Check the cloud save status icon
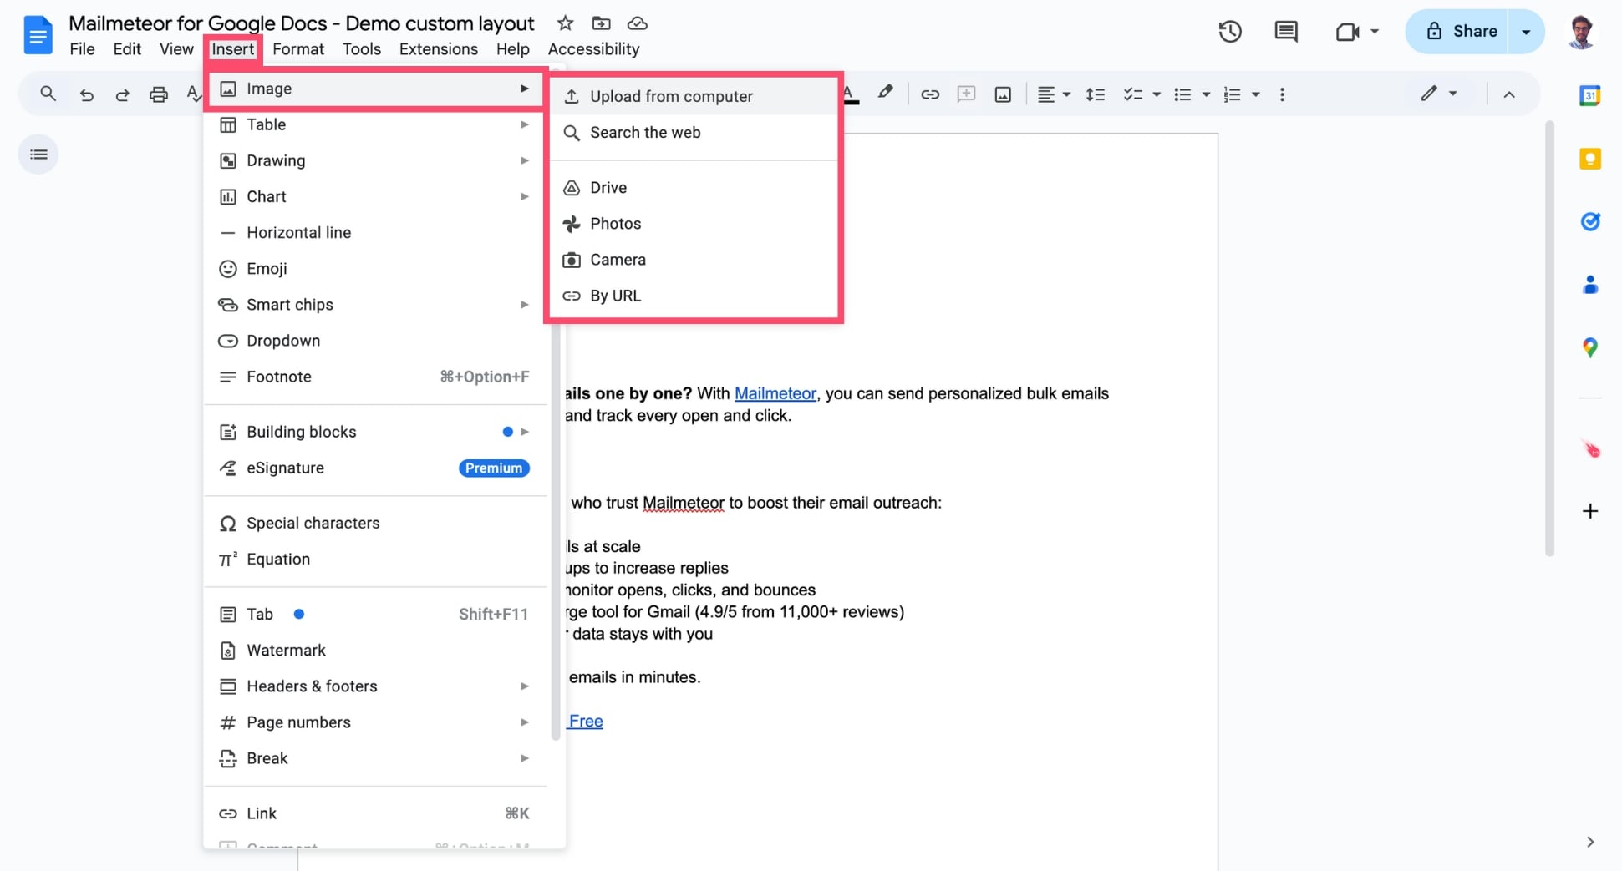Screen dimensions: 1622x871 tap(638, 23)
